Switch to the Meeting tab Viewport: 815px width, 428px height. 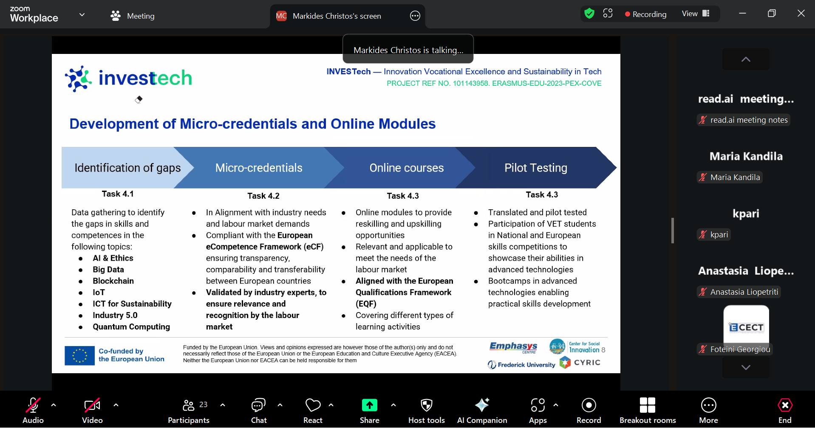tap(132, 16)
